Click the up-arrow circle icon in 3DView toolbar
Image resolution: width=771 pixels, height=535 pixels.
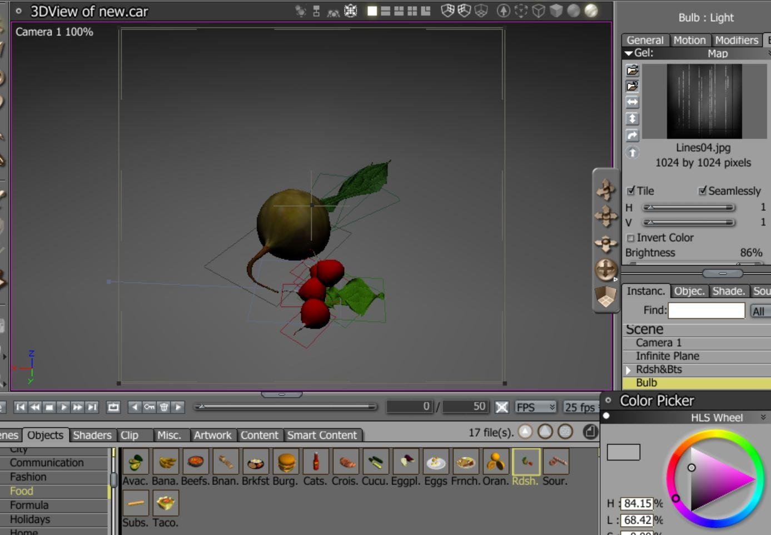504,11
